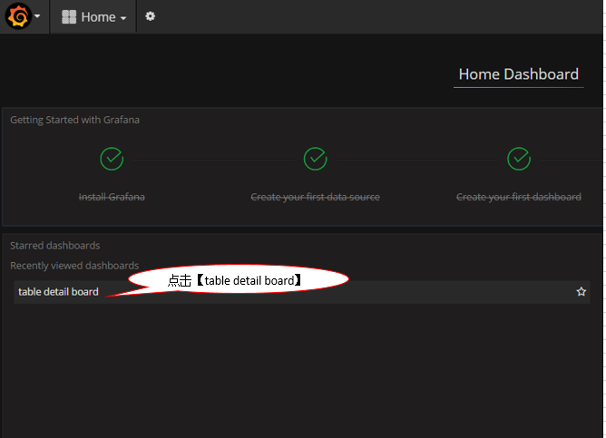Image resolution: width=606 pixels, height=438 pixels.
Task: Open the Home dashboard picker
Action: pos(94,17)
